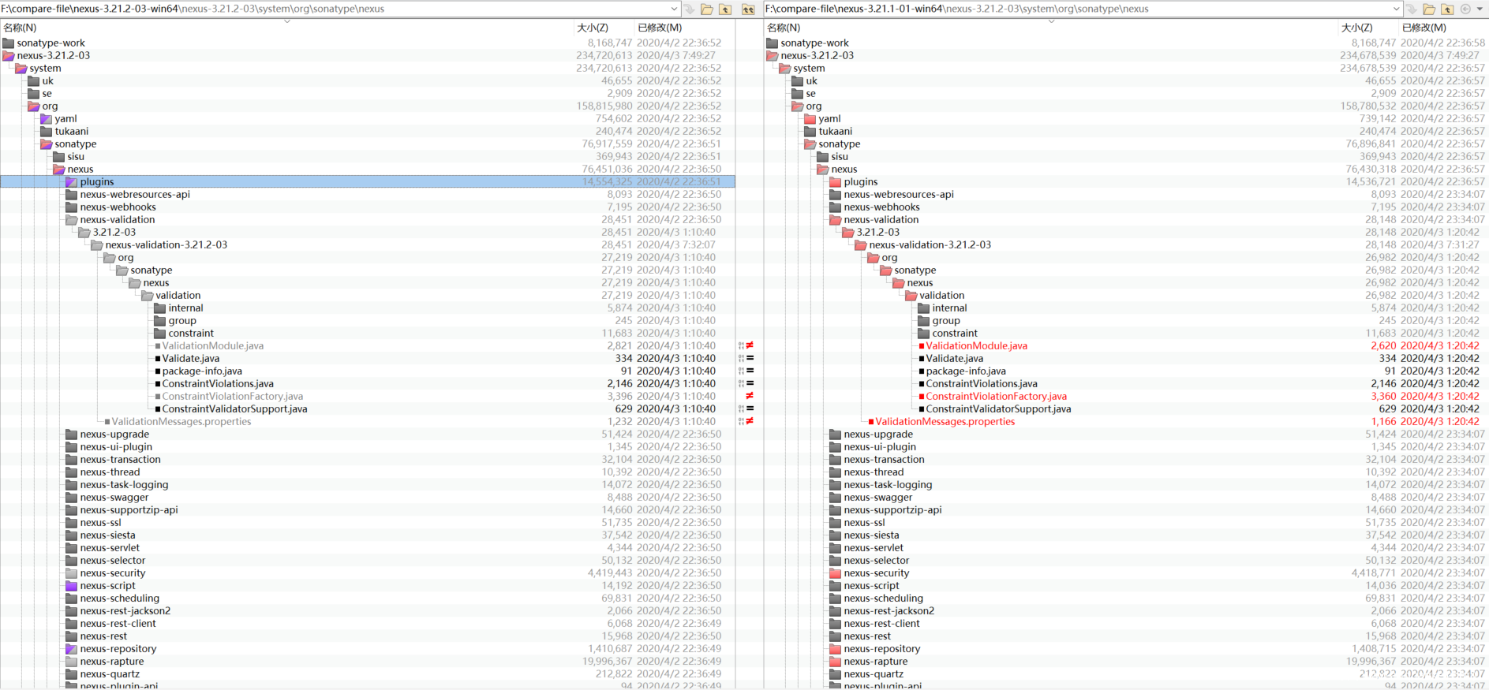Click the 14,554,325 size of left plugins
The image size is (1489, 690).
tap(608, 182)
